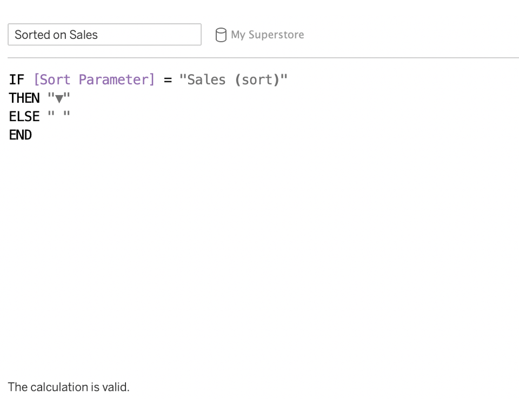The width and height of the screenshot is (519, 399).
Task: Place cursor on the ELSE keyword
Action: click(x=24, y=117)
